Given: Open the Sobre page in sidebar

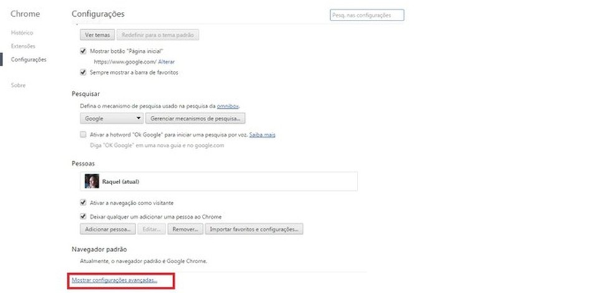Looking at the screenshot, I should tap(17, 85).
